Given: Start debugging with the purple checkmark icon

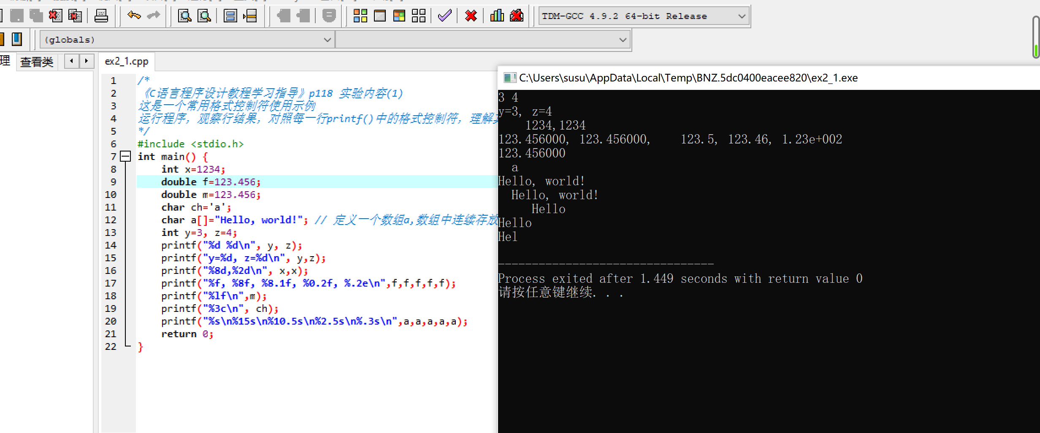Looking at the screenshot, I should [445, 16].
